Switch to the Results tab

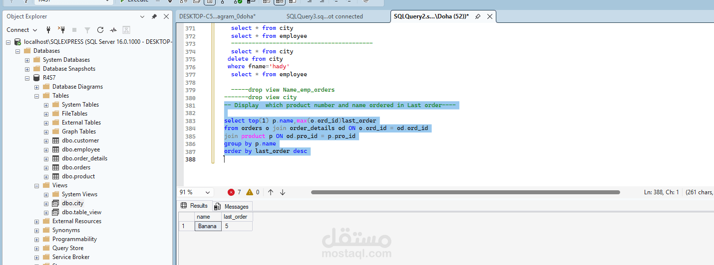[x=194, y=206]
